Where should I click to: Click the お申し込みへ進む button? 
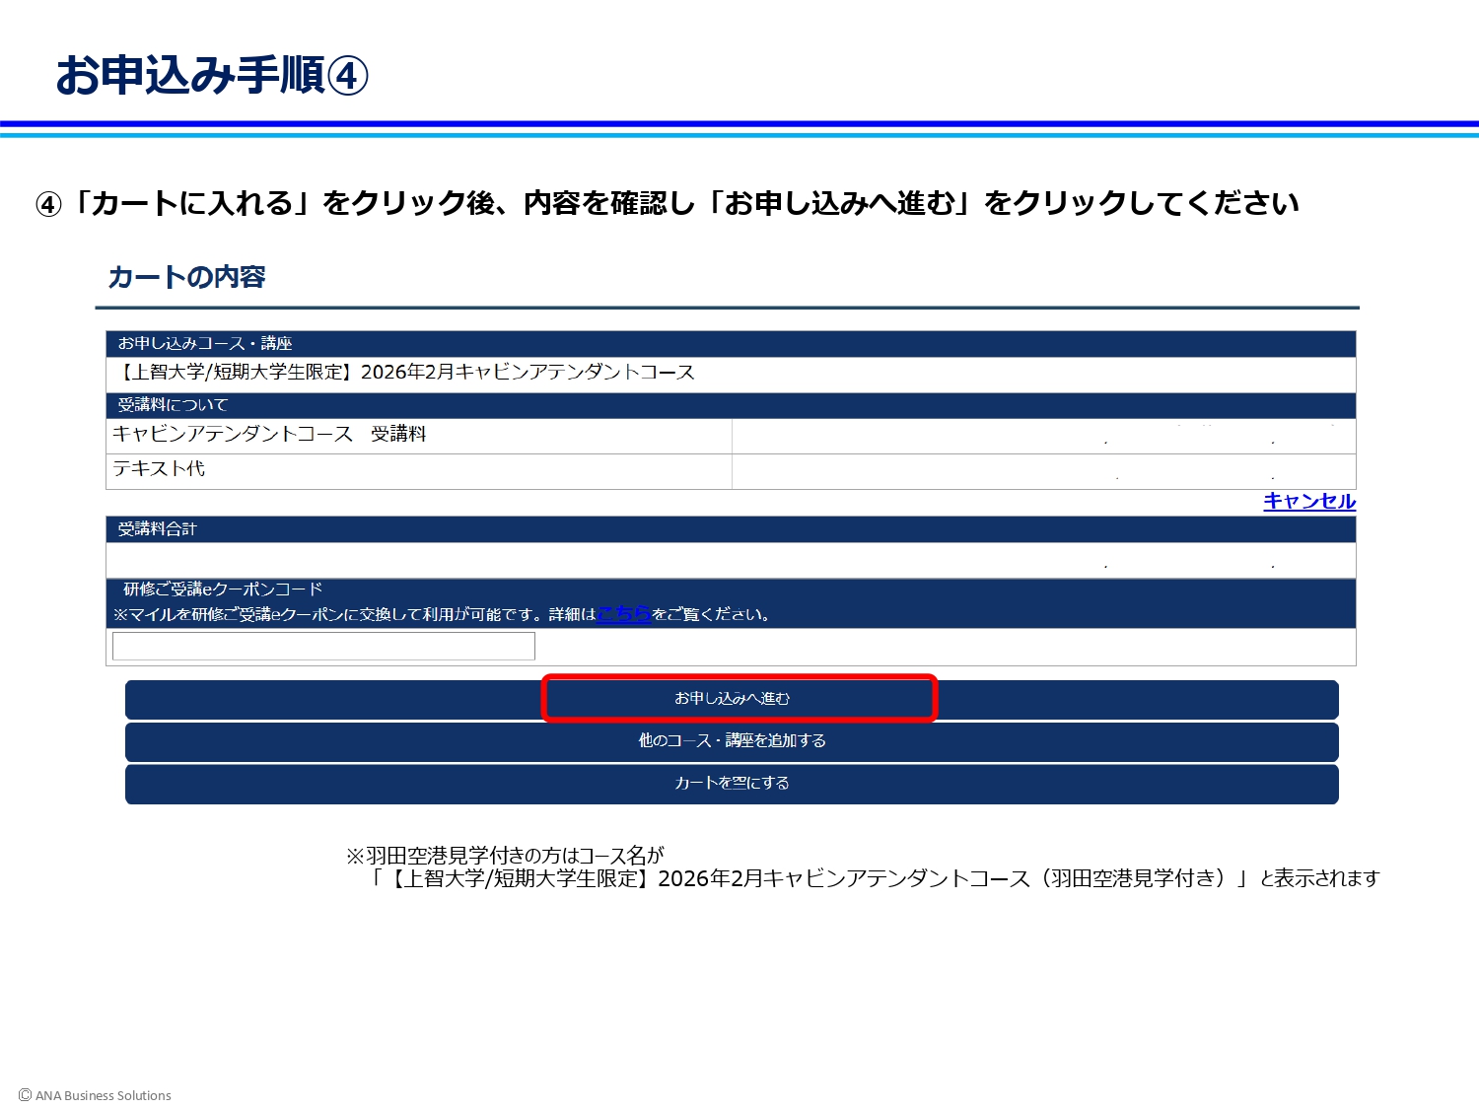pos(732,699)
